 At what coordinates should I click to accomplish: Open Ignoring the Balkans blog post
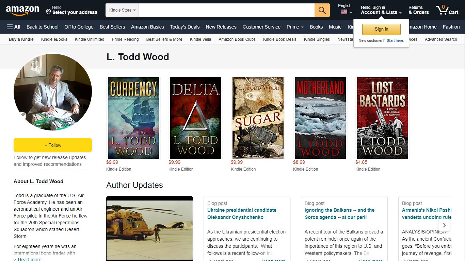click(x=339, y=214)
